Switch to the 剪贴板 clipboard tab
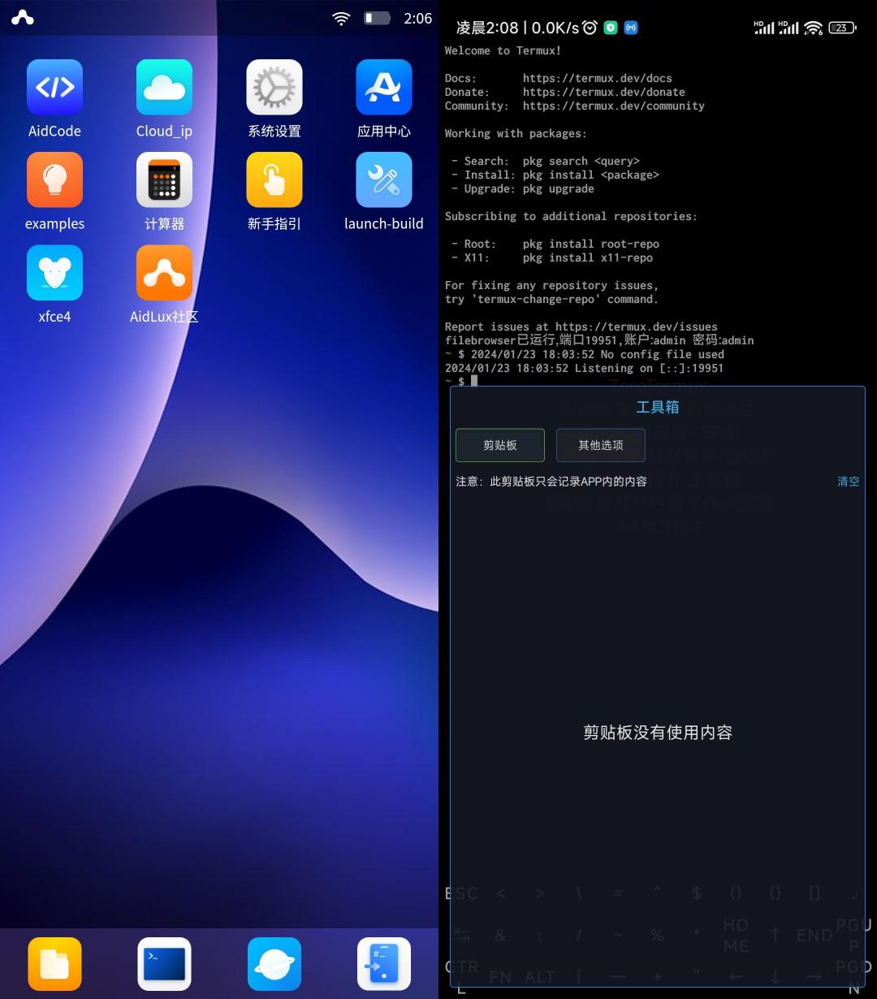This screenshot has height=999, width=877. pyautogui.click(x=499, y=445)
